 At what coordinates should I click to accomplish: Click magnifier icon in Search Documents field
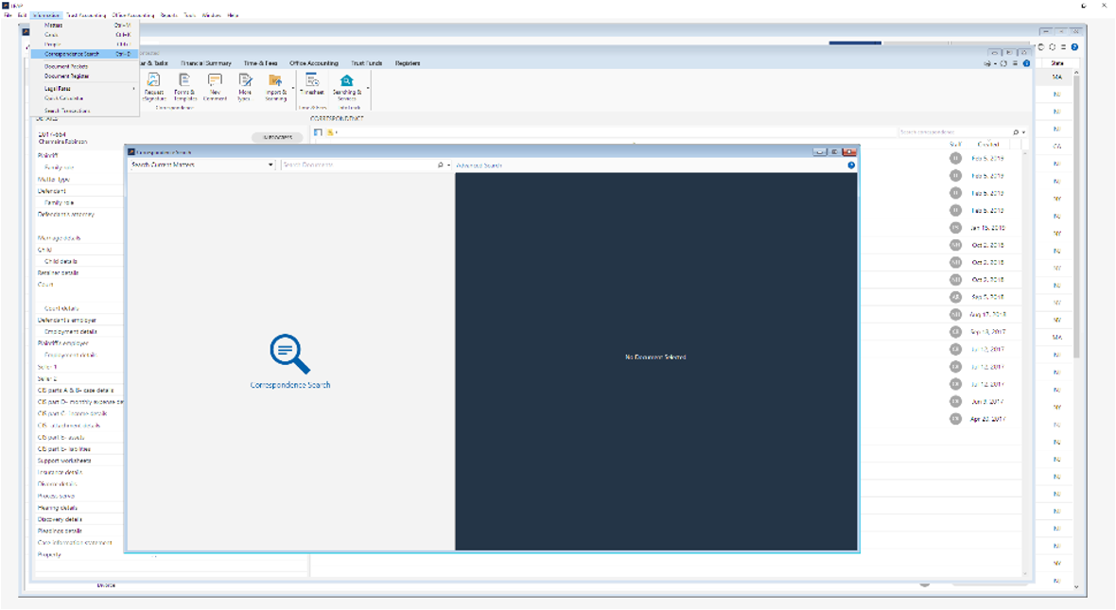(440, 166)
